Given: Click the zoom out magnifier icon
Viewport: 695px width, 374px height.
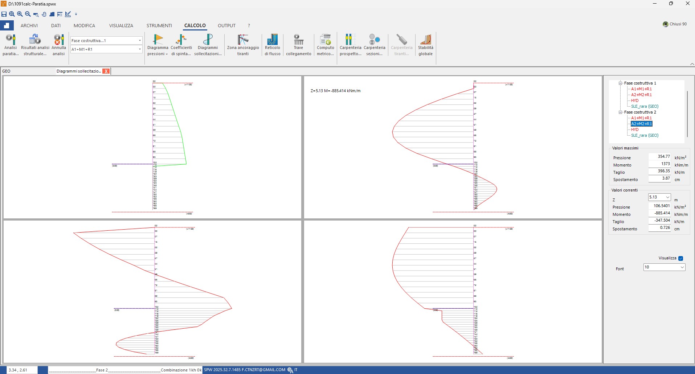Looking at the screenshot, I should [28, 14].
